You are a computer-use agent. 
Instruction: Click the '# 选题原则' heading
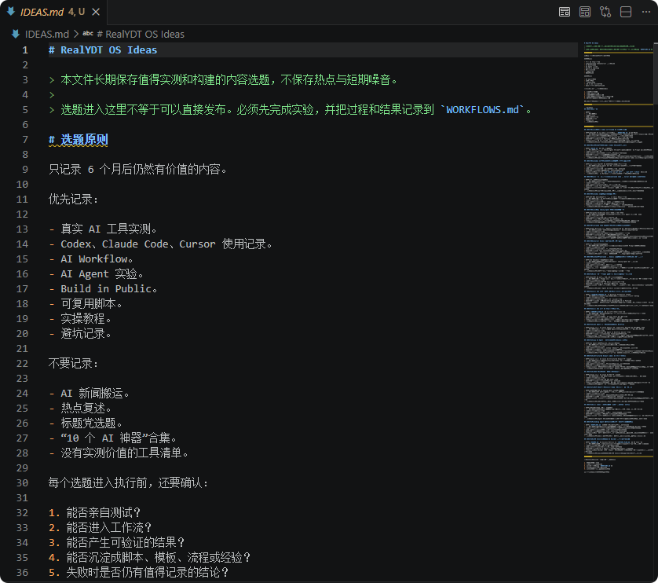79,139
